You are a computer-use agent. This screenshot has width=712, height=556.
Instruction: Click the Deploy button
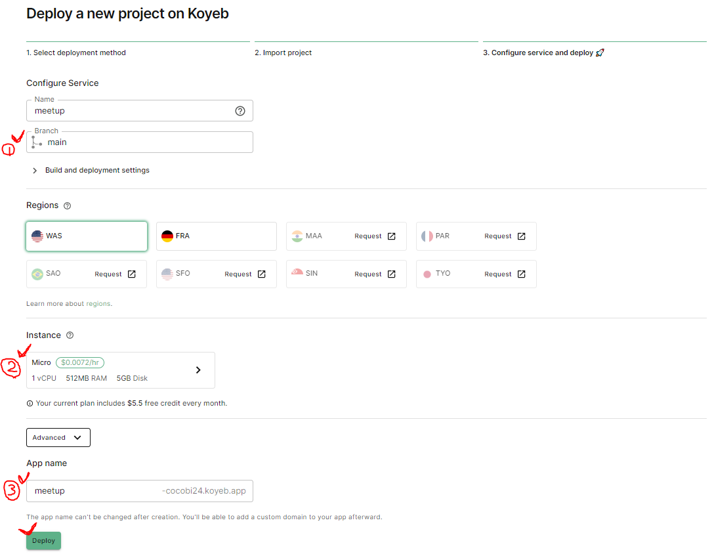[x=43, y=540]
